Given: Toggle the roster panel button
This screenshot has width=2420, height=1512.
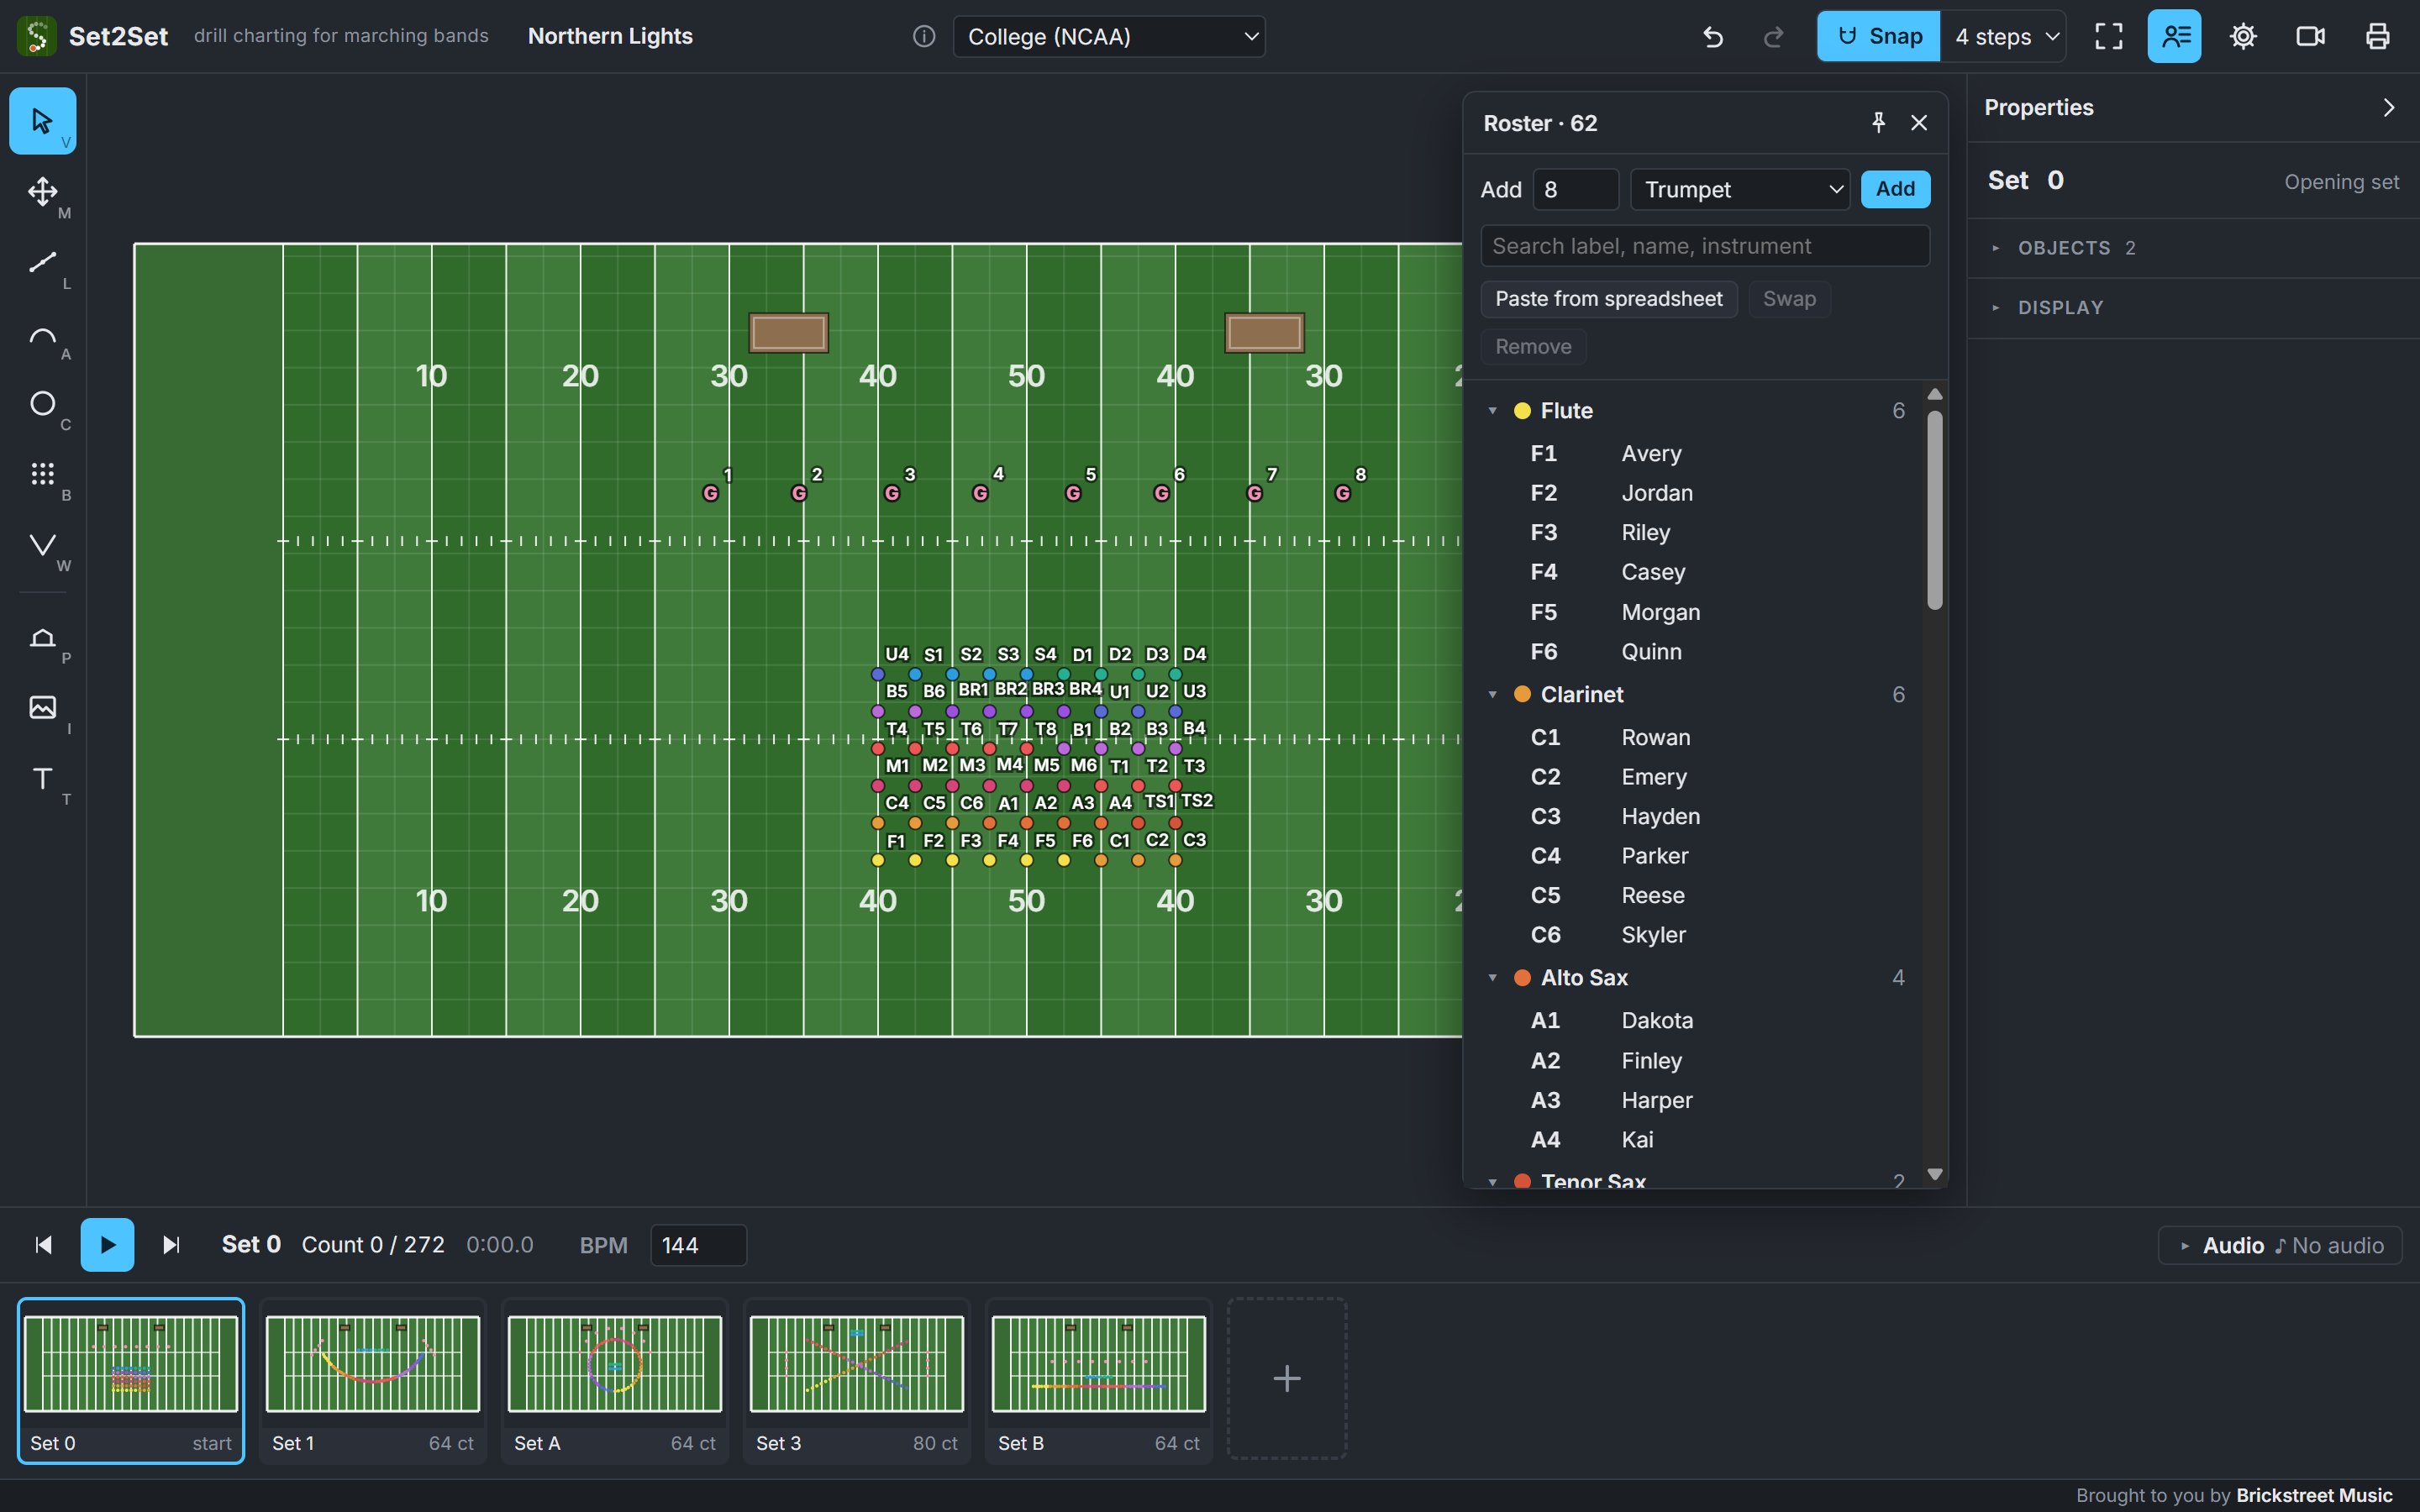Looking at the screenshot, I should (2175, 37).
